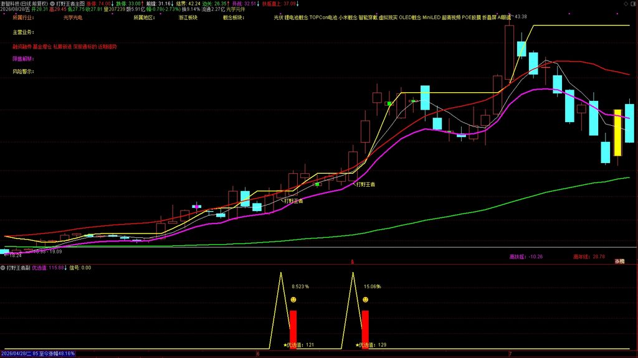Click the diamond icon at top right
The image size is (638, 358).
(626, 3)
